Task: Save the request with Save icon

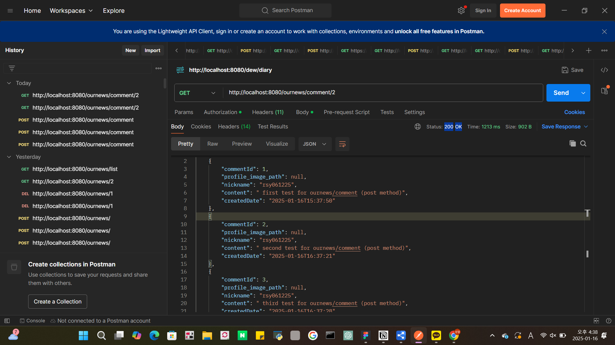Action: 572,70
